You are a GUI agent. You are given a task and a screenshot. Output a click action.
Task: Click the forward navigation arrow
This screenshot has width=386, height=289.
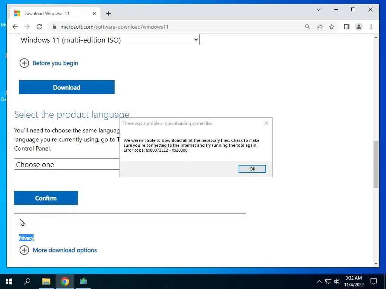point(27,27)
